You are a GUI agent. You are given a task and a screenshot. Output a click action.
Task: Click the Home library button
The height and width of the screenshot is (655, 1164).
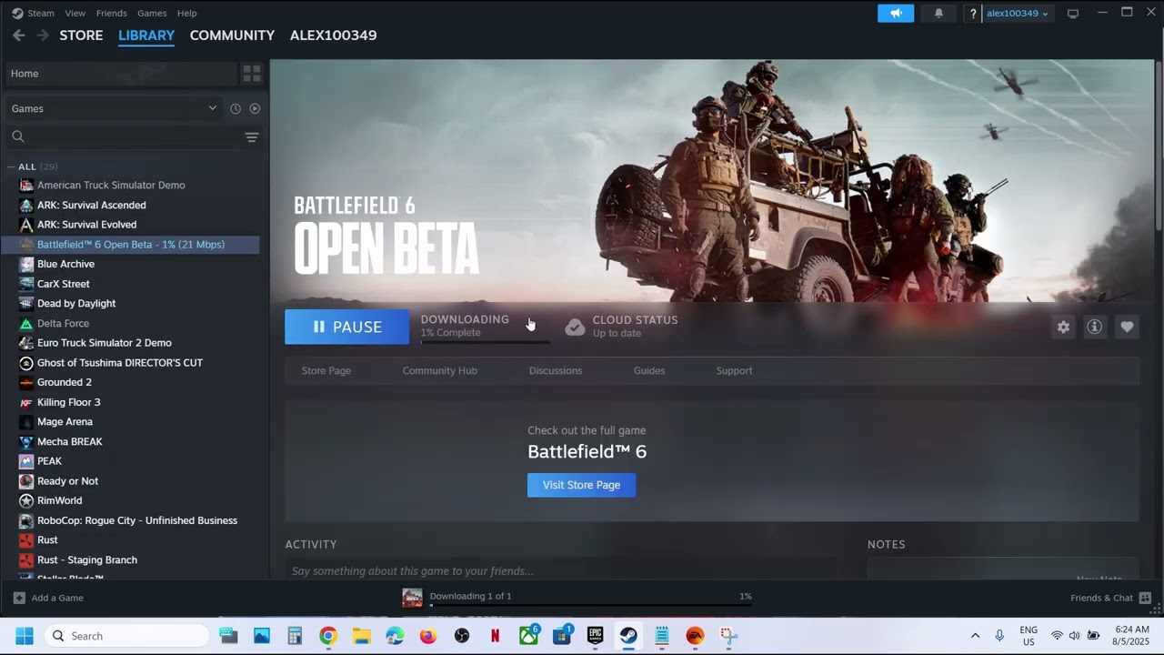(x=121, y=73)
